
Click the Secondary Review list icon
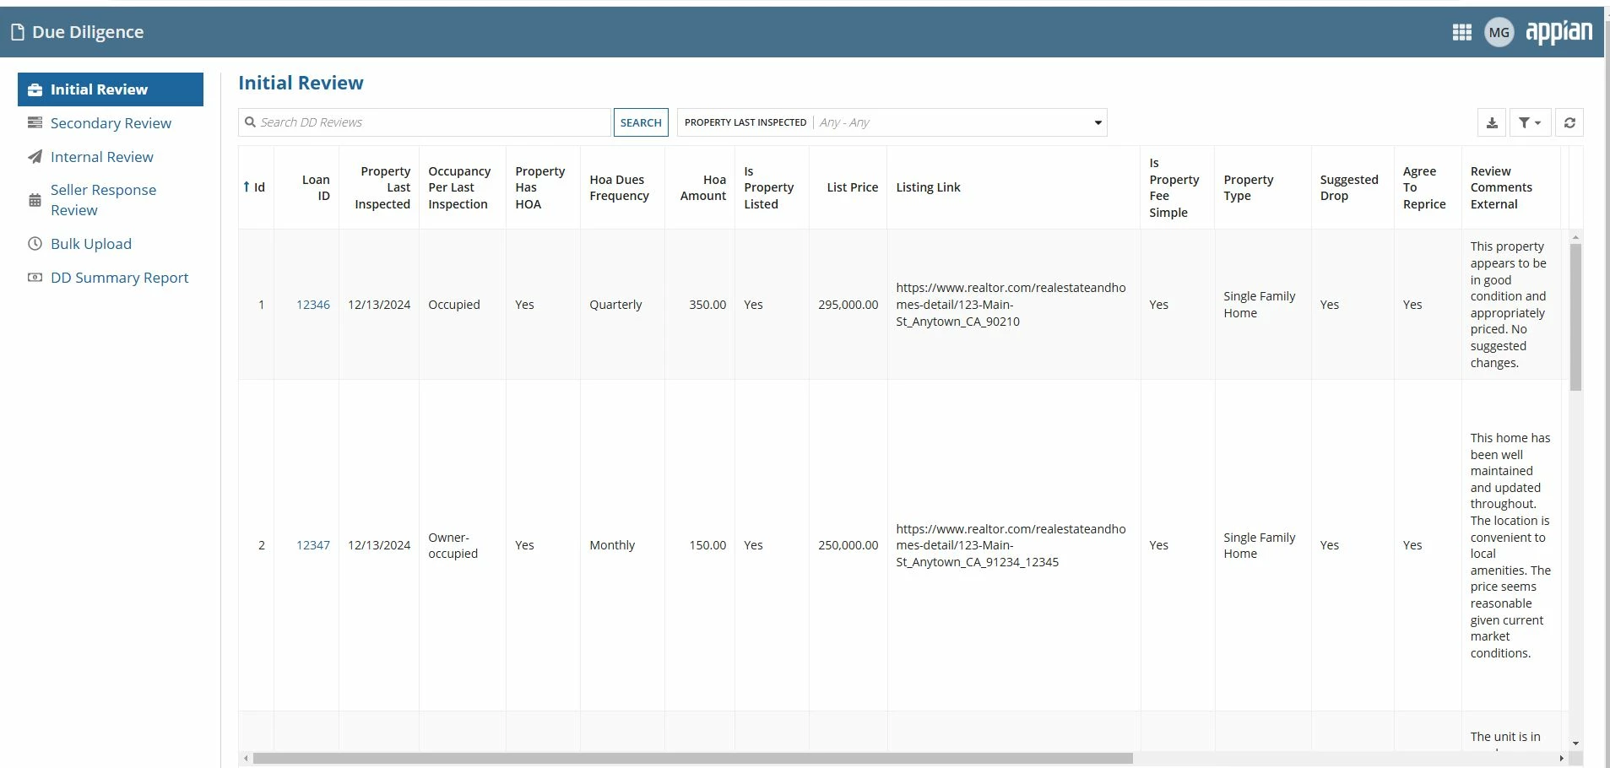pos(35,123)
